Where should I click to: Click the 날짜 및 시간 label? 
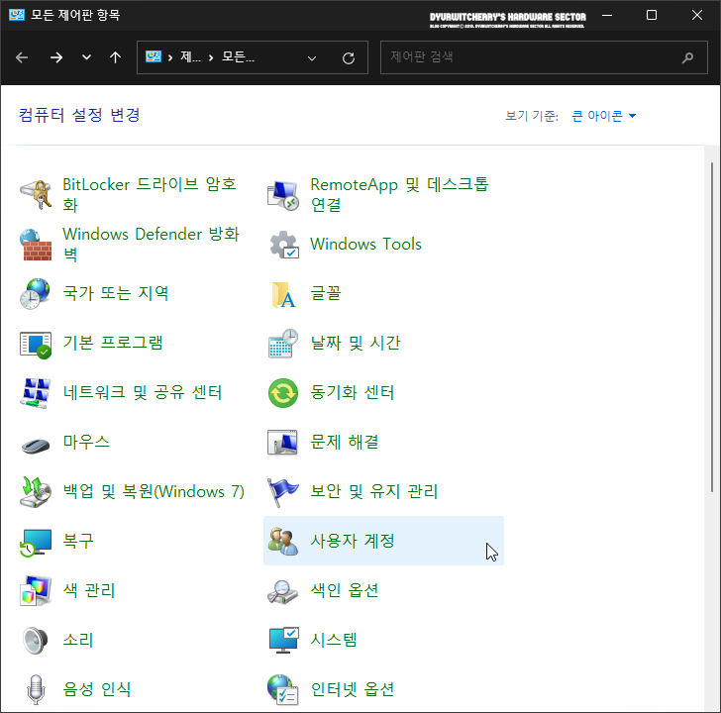(x=356, y=343)
